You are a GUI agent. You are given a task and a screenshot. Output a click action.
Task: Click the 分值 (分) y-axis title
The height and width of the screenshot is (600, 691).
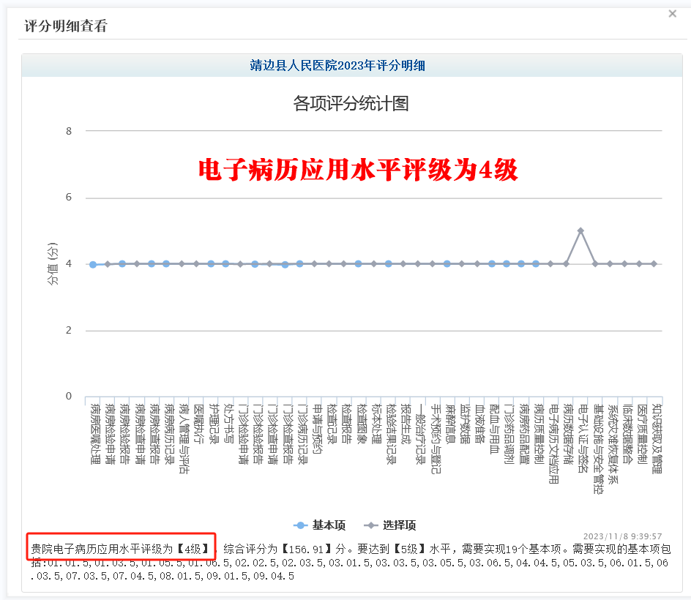(x=53, y=263)
